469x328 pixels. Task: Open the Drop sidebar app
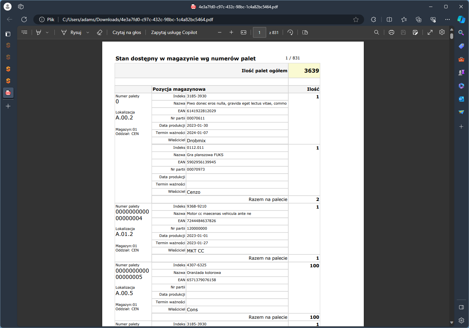(461, 112)
